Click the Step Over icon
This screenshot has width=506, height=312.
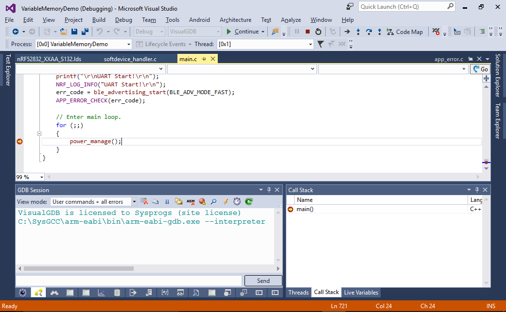[369, 32]
